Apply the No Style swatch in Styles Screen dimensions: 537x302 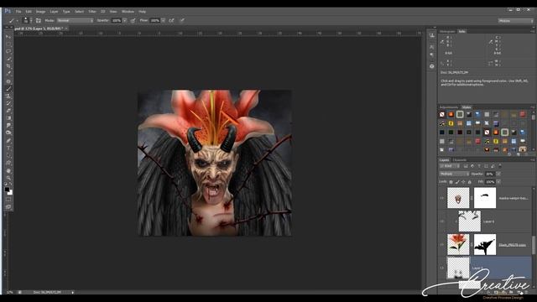(x=442, y=114)
